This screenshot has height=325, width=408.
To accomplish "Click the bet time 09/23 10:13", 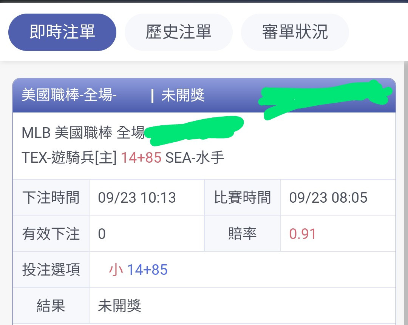I will [137, 197].
